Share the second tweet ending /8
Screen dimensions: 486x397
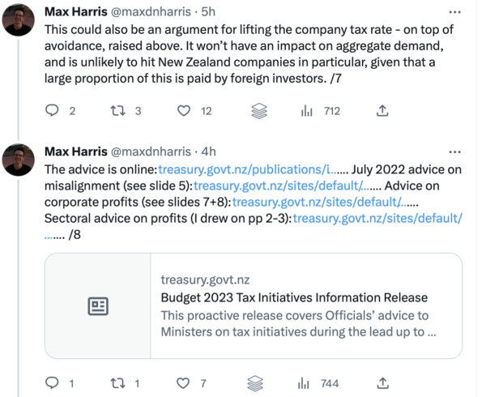click(382, 382)
